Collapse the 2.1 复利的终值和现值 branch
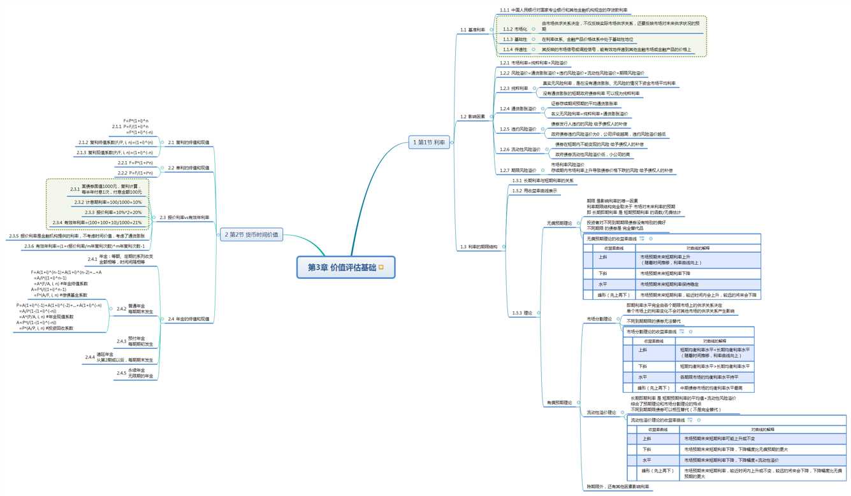The width and height of the screenshot is (851, 496). 161,142
